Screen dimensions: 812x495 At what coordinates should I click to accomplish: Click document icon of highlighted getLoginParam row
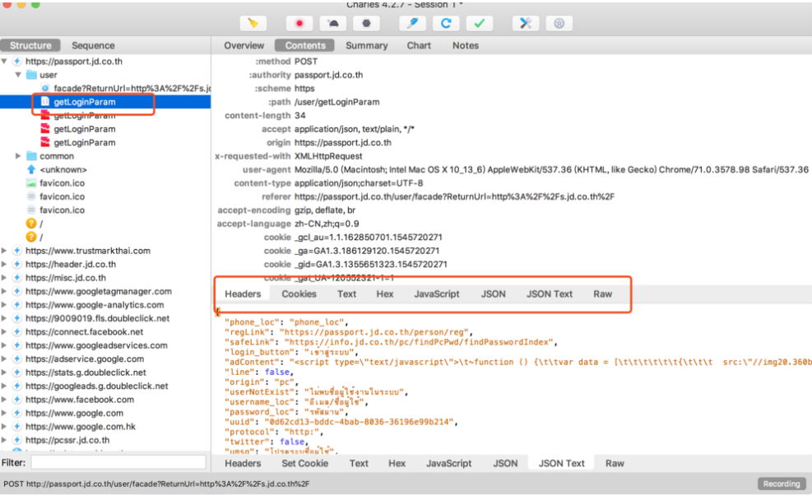tap(45, 101)
